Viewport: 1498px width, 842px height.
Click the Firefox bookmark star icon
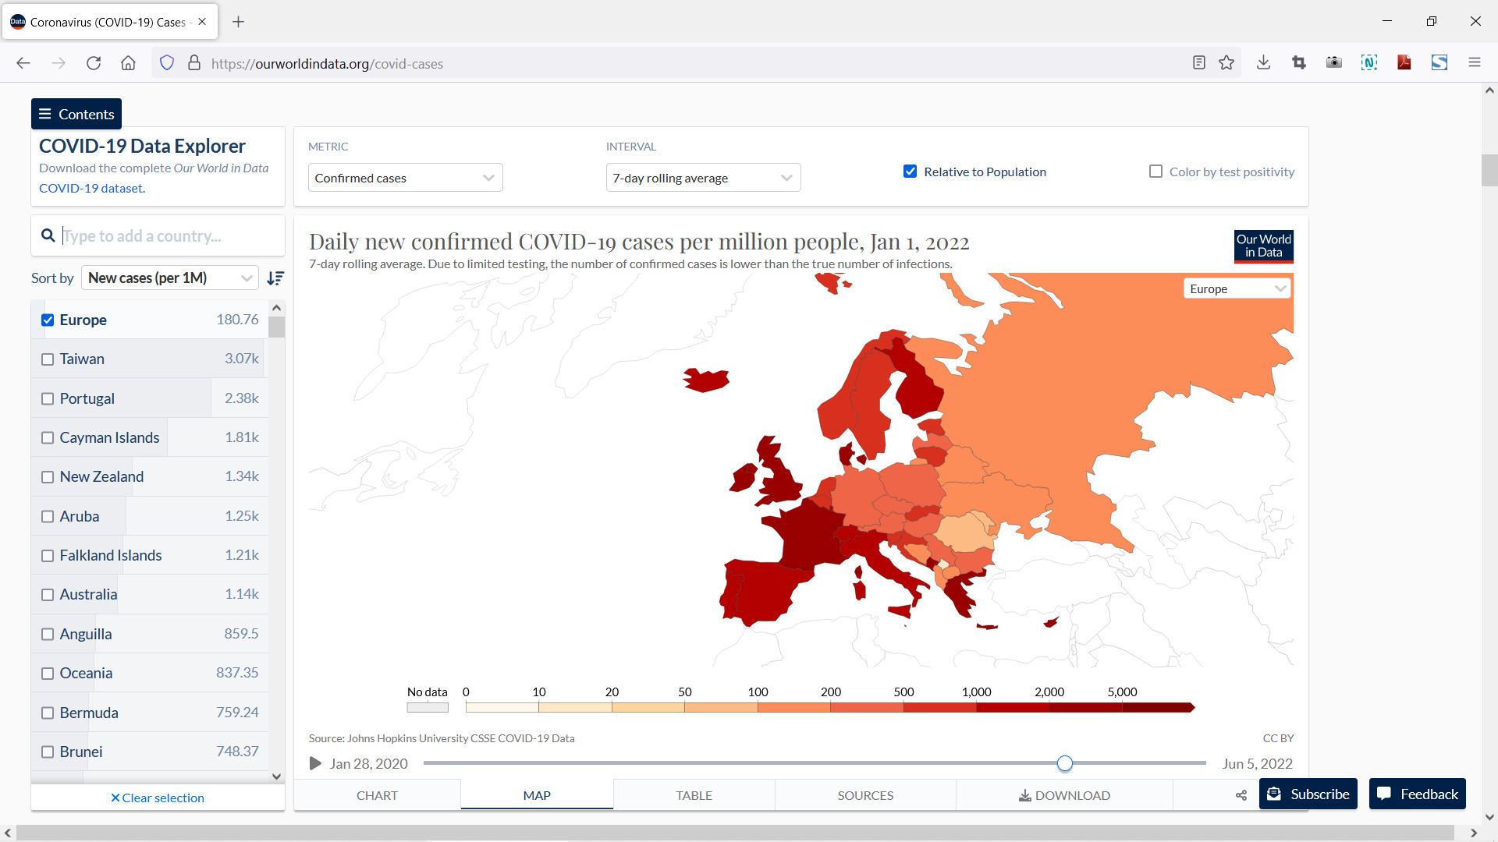1226,63
